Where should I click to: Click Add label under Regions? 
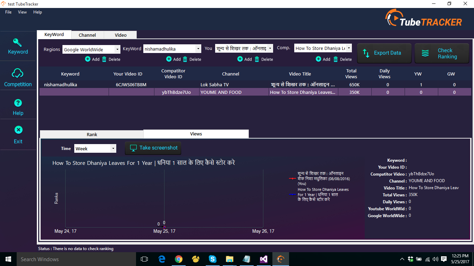tap(96, 59)
